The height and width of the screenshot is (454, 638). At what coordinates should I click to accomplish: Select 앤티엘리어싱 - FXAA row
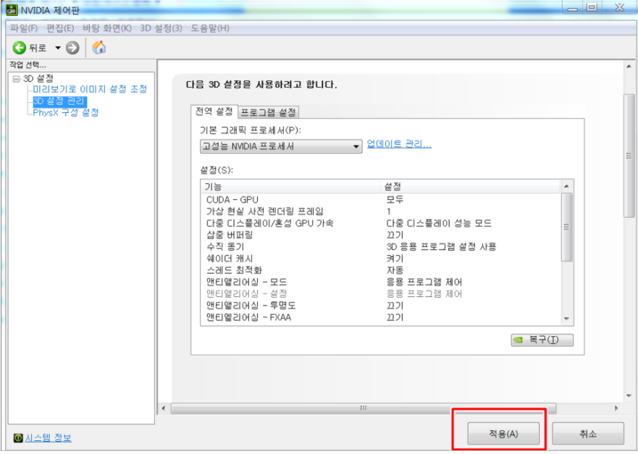tap(380, 317)
